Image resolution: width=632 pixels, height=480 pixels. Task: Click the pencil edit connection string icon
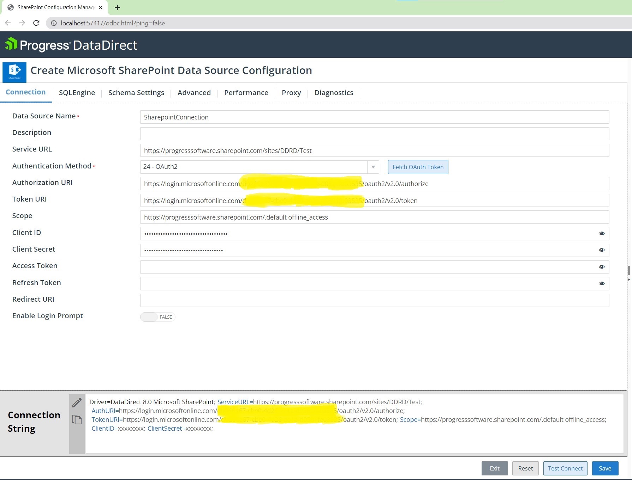point(77,402)
